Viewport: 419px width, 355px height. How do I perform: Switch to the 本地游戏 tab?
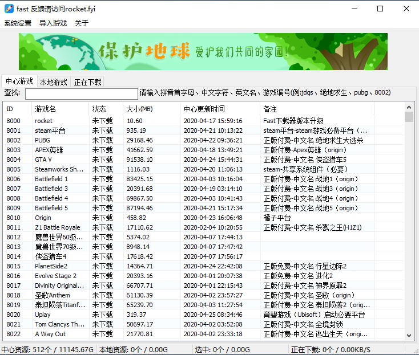coord(54,82)
